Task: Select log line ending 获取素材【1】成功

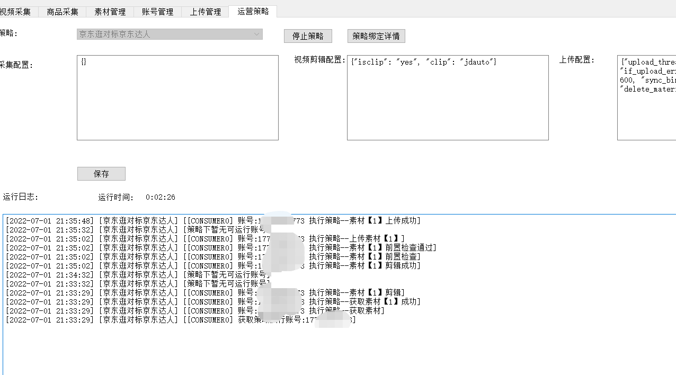Action: coord(213,302)
